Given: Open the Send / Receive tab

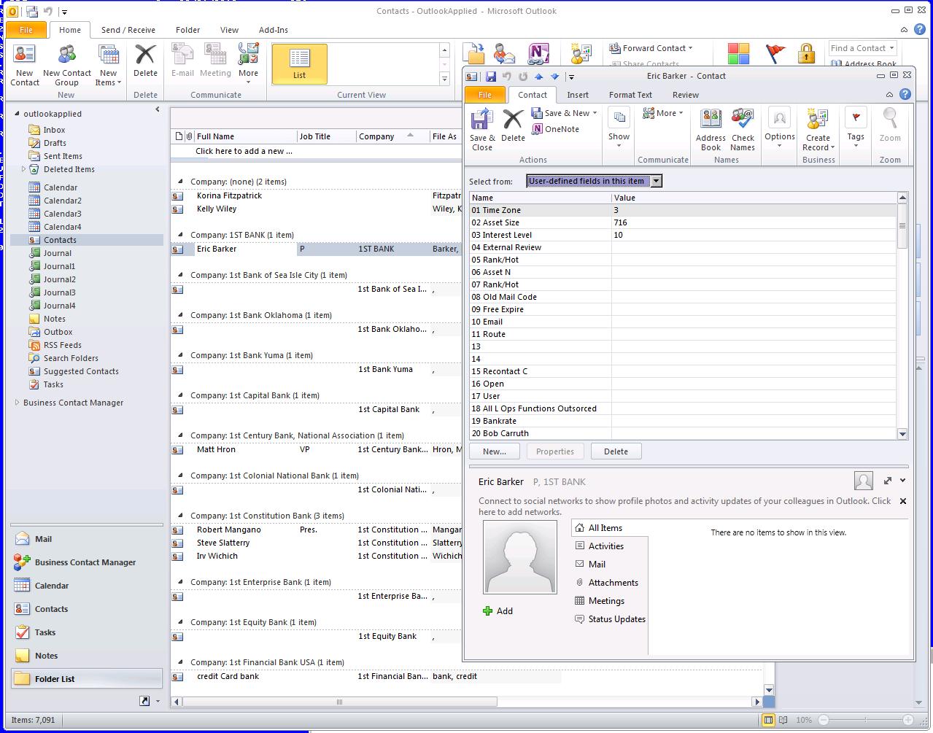Looking at the screenshot, I should coord(128,30).
